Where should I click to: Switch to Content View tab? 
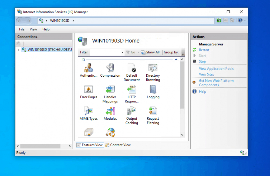118,145
